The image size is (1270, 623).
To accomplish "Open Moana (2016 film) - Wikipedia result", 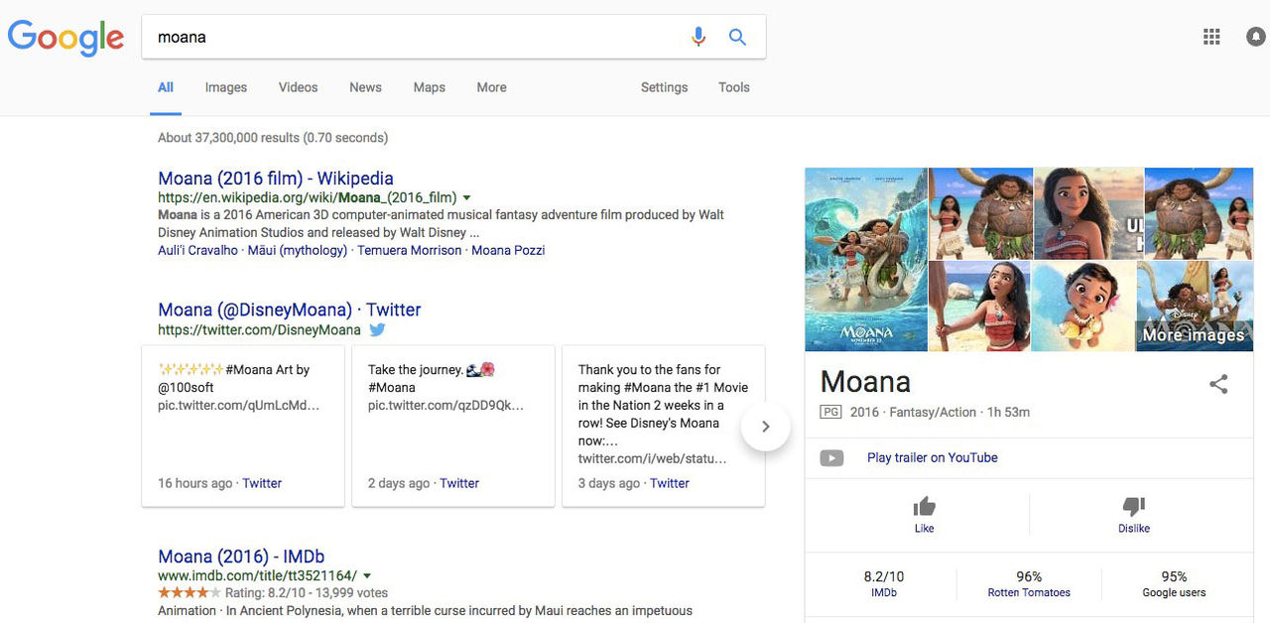I will (x=276, y=179).
